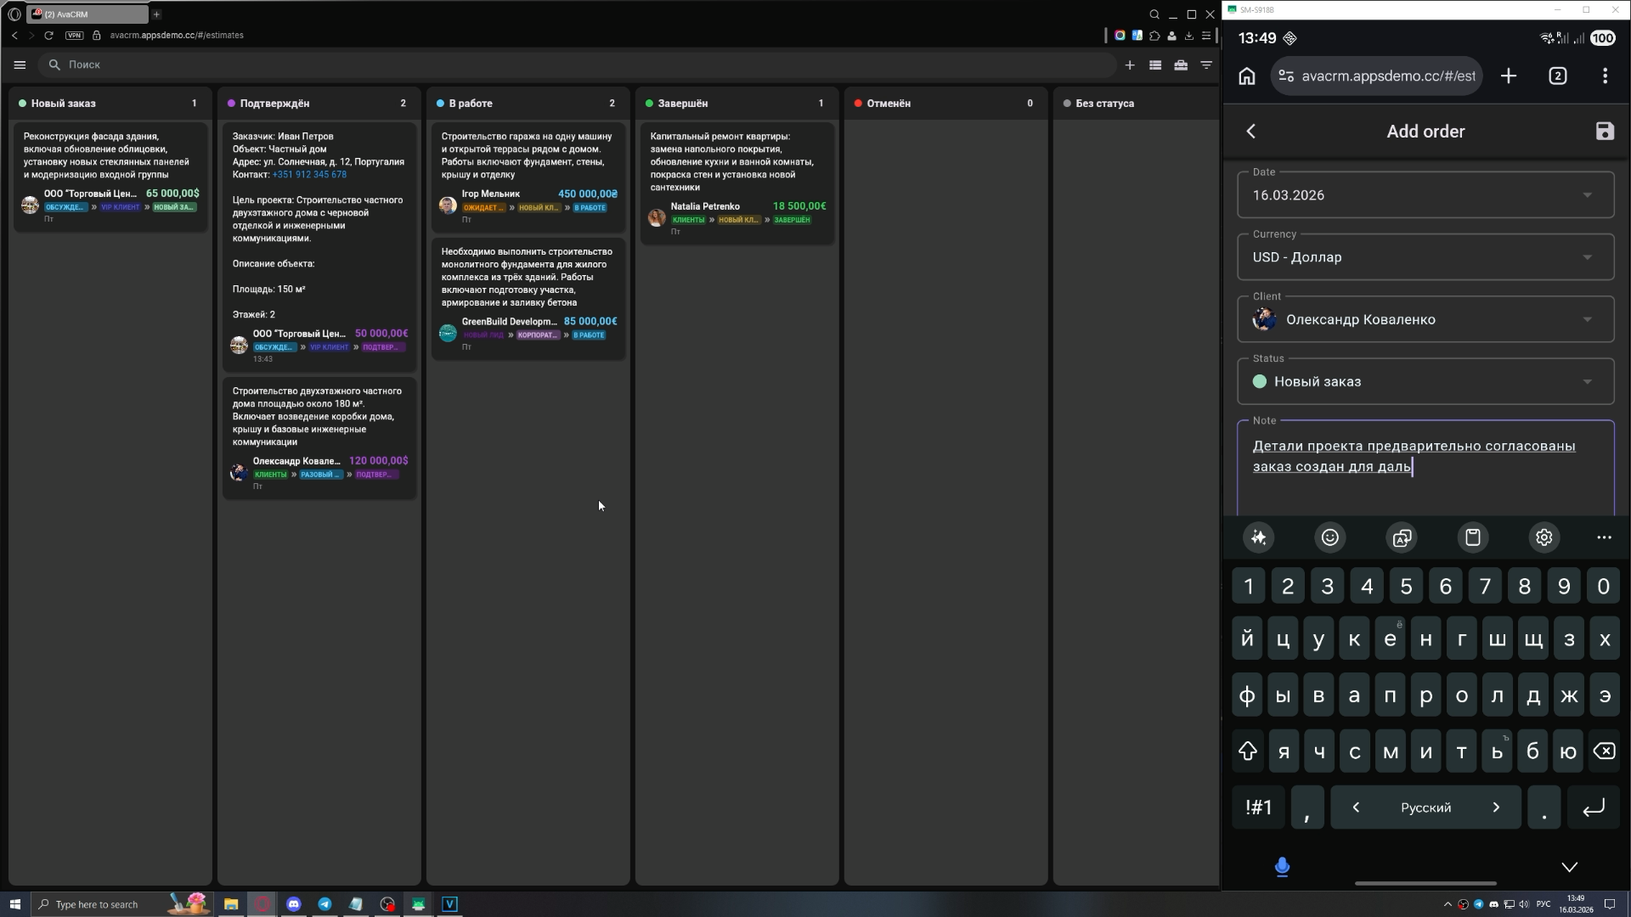Tap the emoji icon on keyboard toolbar
The image size is (1631, 917).
click(1329, 537)
